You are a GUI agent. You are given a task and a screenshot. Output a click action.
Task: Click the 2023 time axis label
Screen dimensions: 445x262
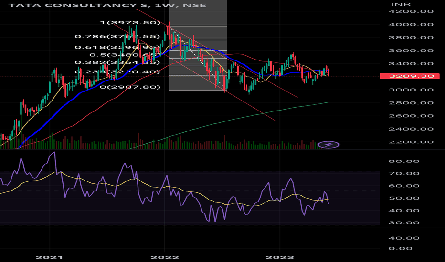click(279, 257)
